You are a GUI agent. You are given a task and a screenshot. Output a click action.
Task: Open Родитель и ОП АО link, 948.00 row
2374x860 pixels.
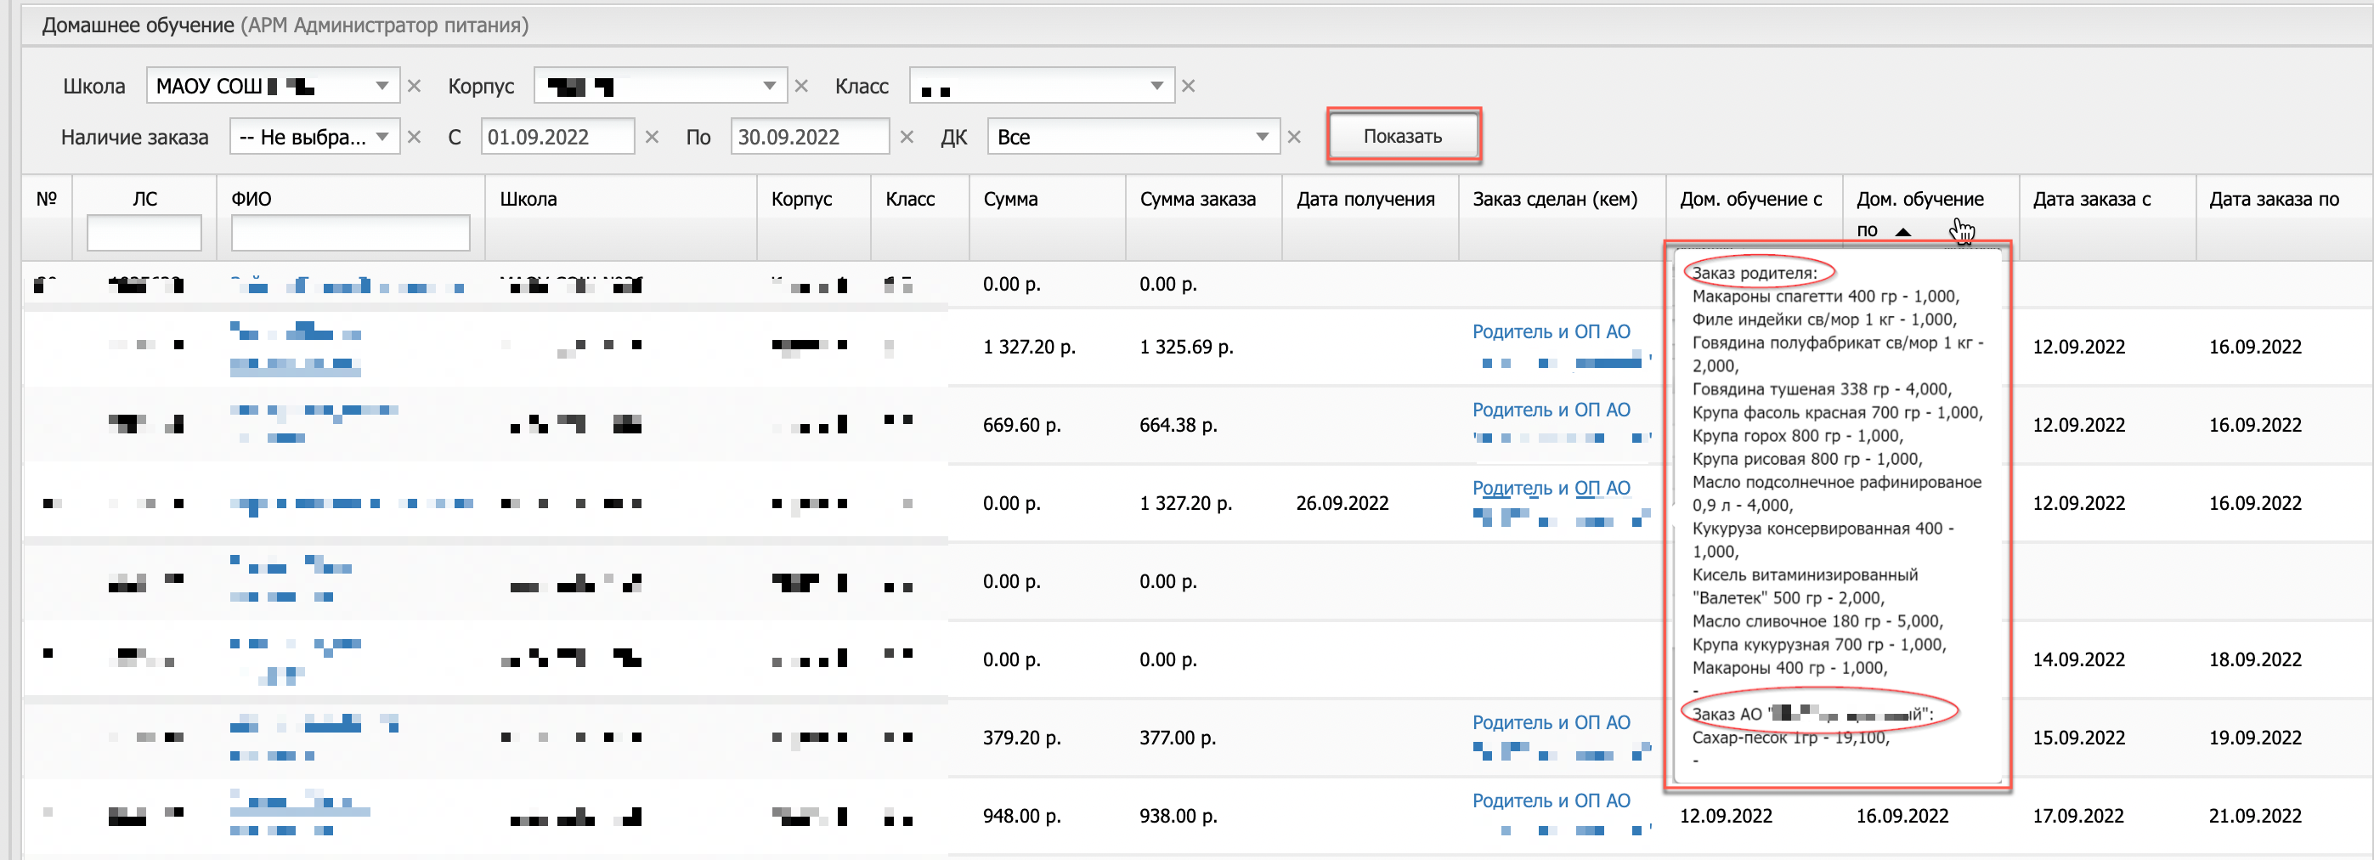[1551, 801]
